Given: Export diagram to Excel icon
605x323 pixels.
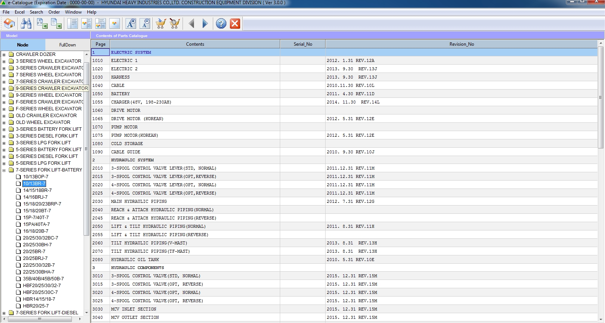Looking at the screenshot, I should (42, 24).
